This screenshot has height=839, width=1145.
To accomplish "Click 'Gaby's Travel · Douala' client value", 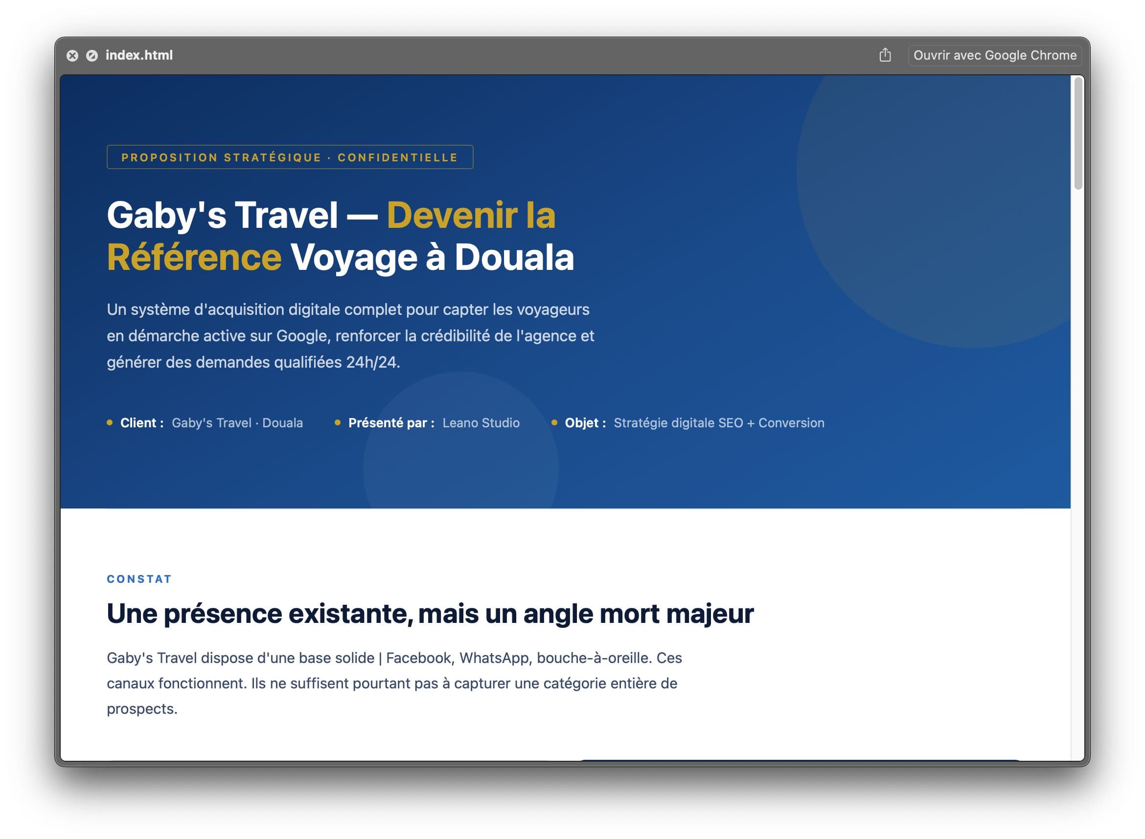I will click(x=237, y=422).
